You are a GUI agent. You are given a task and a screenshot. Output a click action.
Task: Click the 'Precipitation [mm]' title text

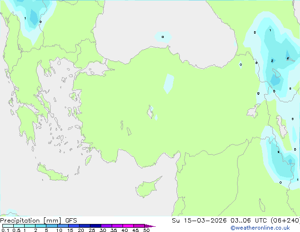coord(31,221)
